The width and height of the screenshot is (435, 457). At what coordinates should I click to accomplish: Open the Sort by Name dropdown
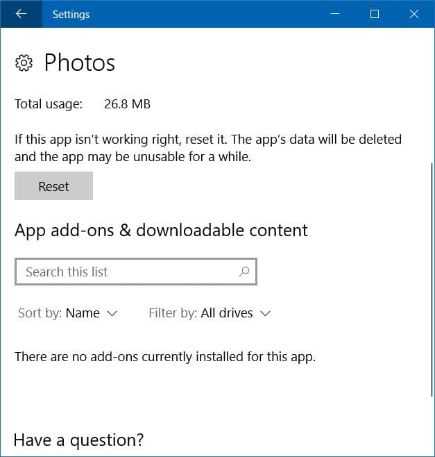click(x=67, y=313)
